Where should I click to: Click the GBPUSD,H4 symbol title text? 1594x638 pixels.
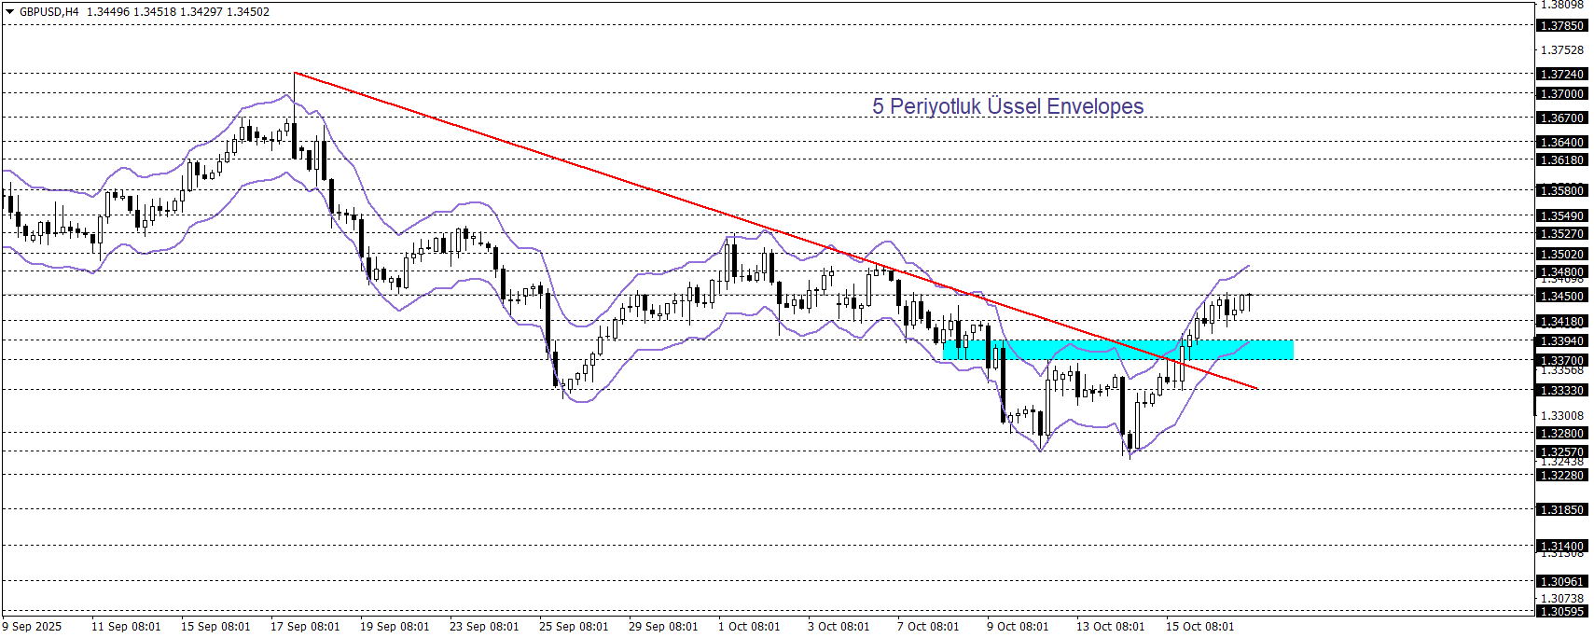[49, 12]
